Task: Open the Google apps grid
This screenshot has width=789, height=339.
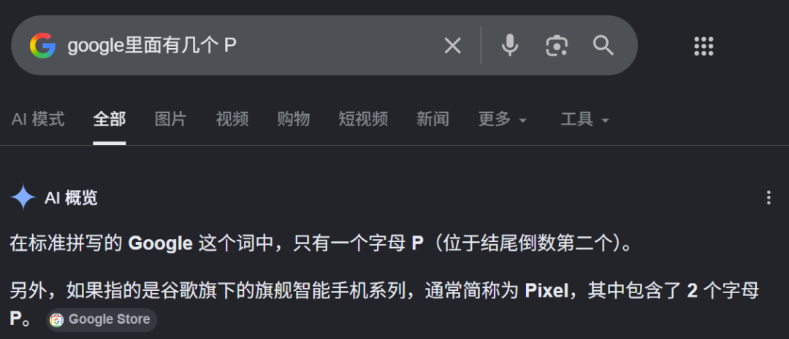Action: pos(704,46)
